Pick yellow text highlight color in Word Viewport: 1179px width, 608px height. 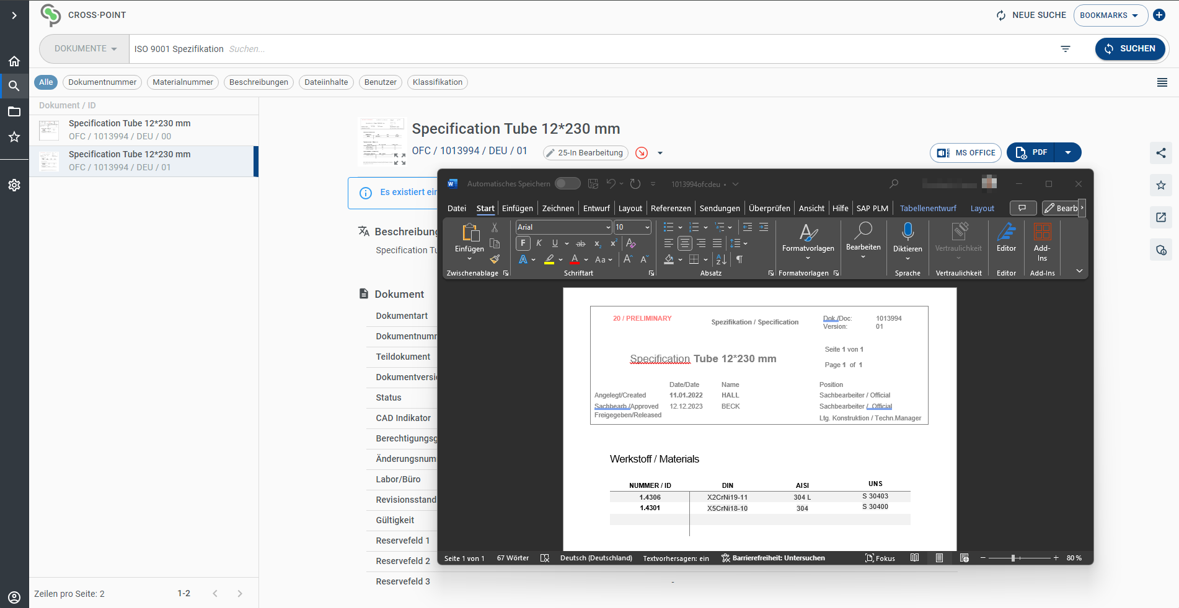pyautogui.click(x=549, y=259)
